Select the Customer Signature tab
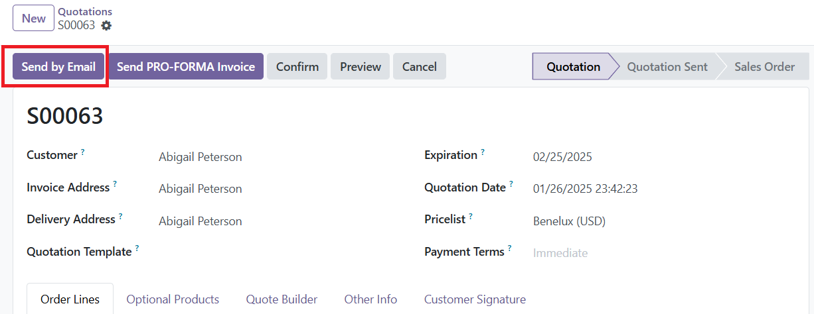The height and width of the screenshot is (314, 814). click(x=475, y=299)
